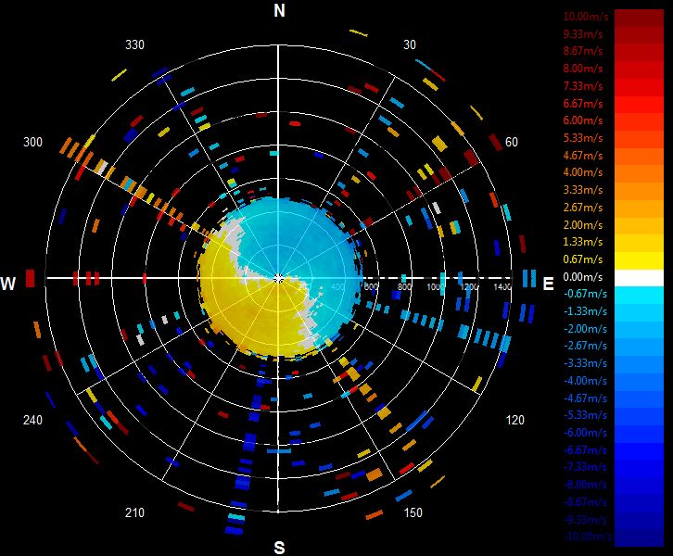Click the -4.67m/s legend label
Image resolution: width=673 pixels, height=556 pixels.
[585, 398]
